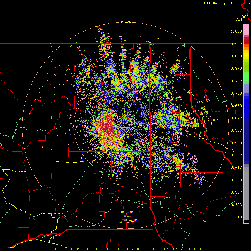The width and height of the screenshot is (251, 251).
Task: Click the 0.253 scale value
Action: [x=236, y=205]
